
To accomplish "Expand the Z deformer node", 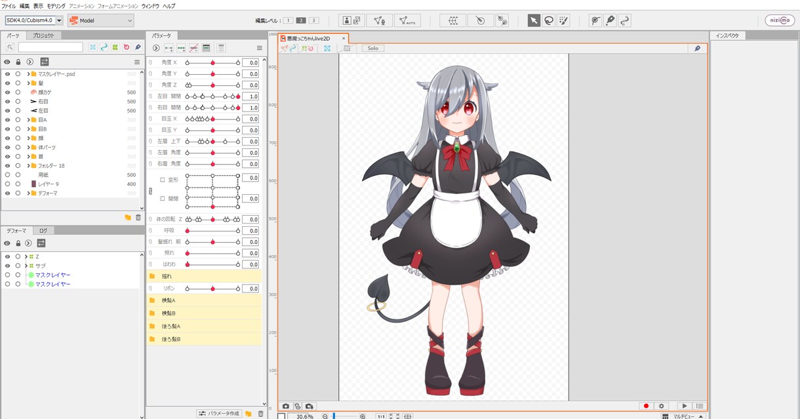I will [25, 256].
